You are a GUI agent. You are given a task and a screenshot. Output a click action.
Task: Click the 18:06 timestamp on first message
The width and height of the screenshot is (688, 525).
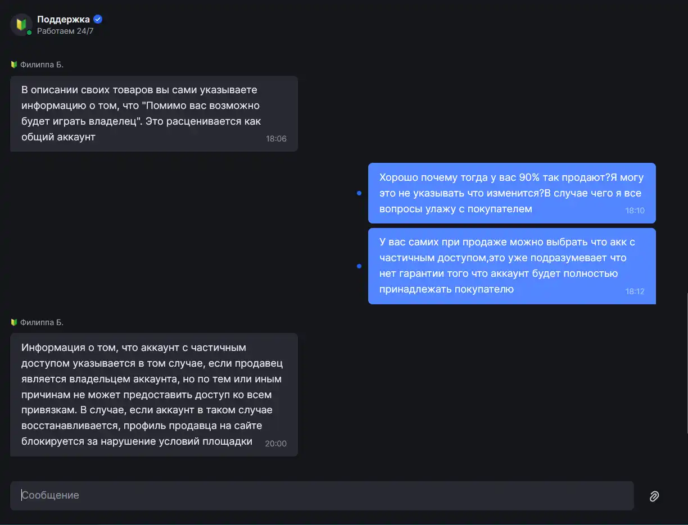pos(276,139)
